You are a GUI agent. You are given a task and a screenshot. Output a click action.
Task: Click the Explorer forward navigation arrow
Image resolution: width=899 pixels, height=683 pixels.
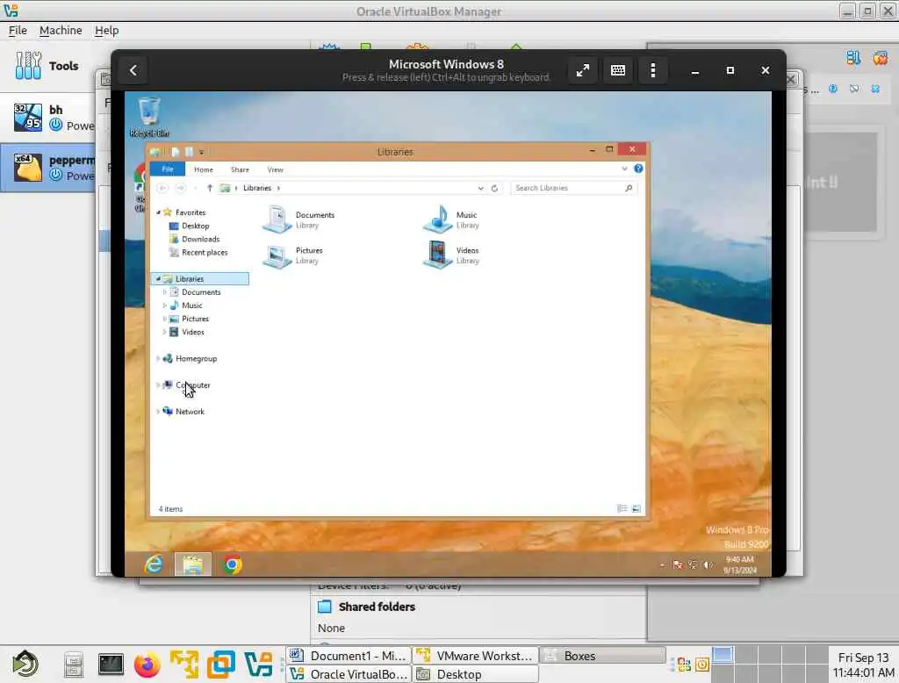coord(180,188)
